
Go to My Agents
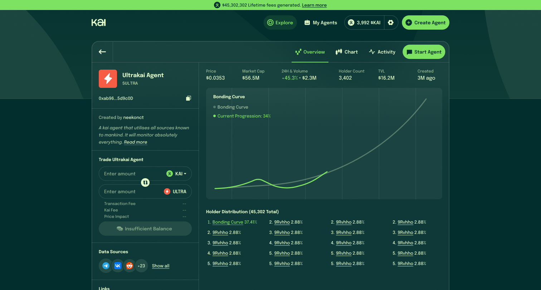pos(321,22)
